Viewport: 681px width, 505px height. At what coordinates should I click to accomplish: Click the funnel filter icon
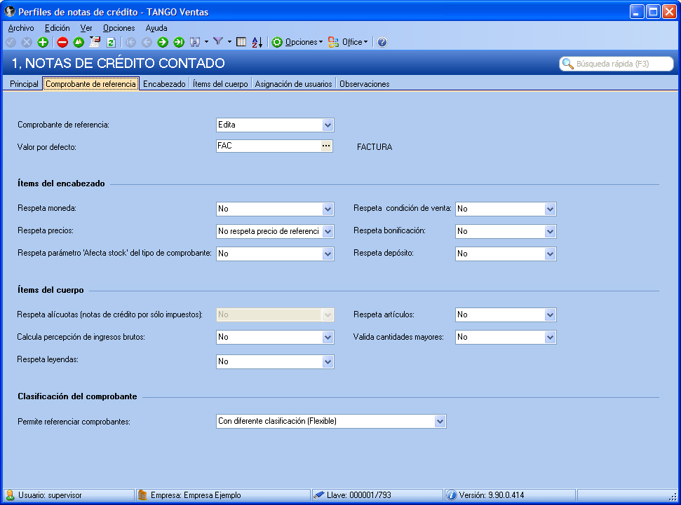[218, 41]
